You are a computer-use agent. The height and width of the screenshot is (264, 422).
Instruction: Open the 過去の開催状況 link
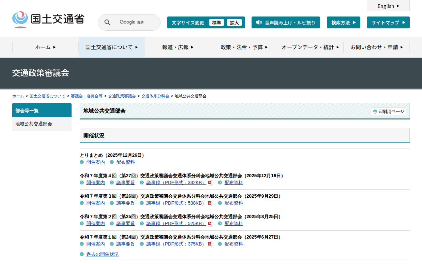coord(102,254)
